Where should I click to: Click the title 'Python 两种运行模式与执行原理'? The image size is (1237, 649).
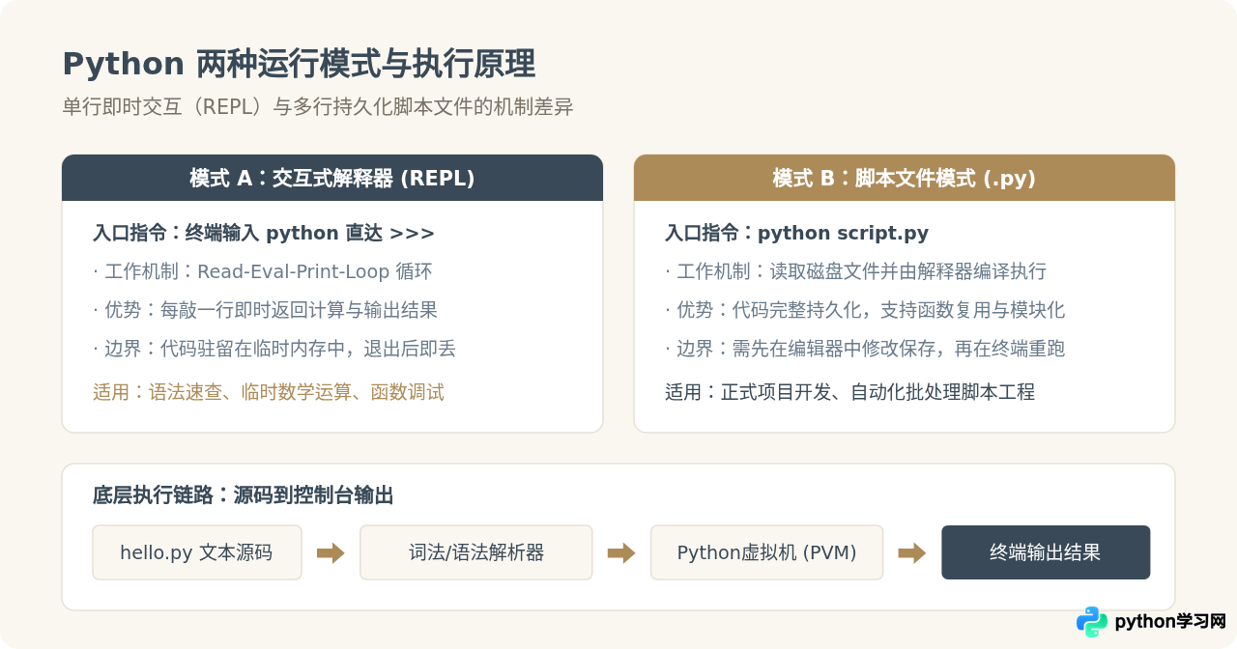[x=299, y=65]
